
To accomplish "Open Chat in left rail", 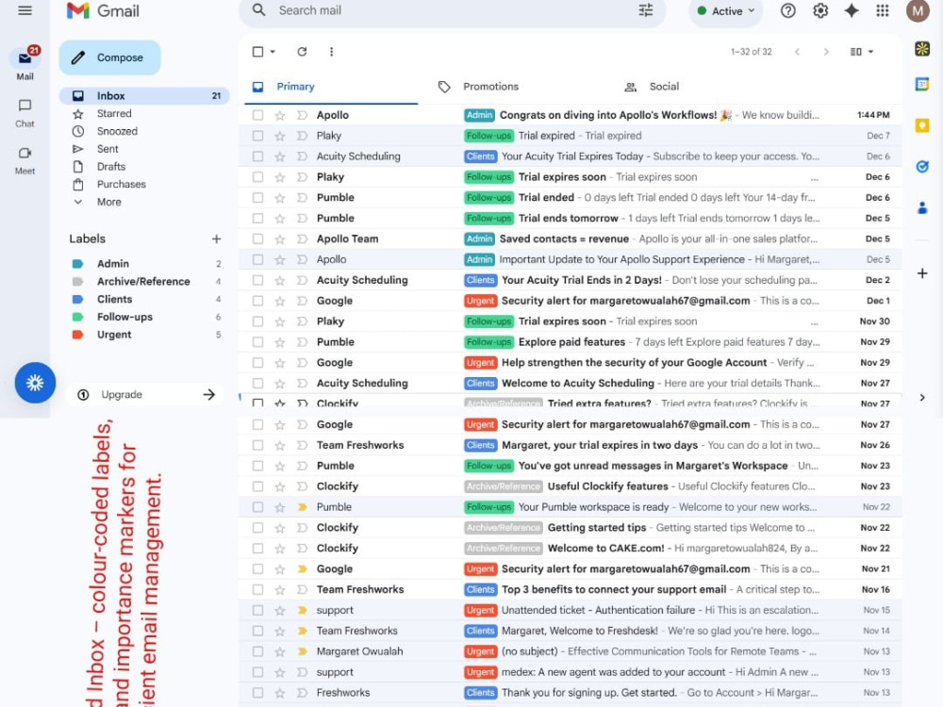I will click(x=25, y=113).
